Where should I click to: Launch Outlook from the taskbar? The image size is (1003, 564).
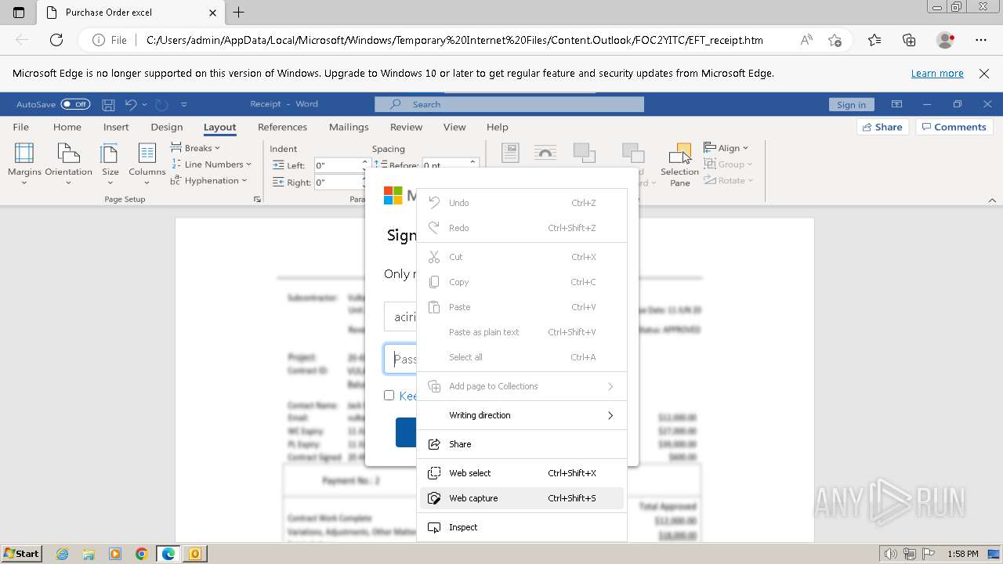[x=194, y=554]
